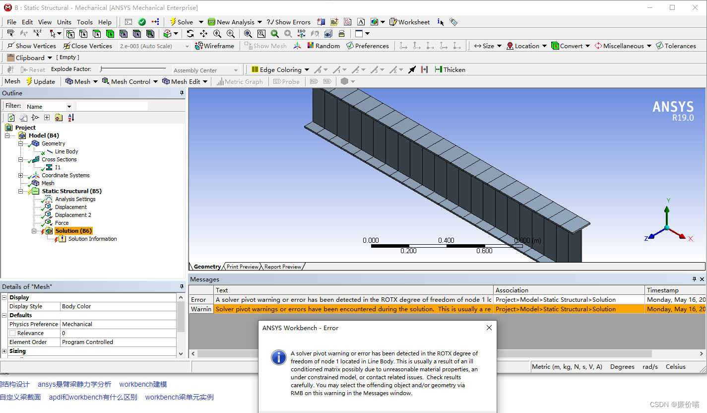
Task: Select the Error message row
Action: click(447, 299)
